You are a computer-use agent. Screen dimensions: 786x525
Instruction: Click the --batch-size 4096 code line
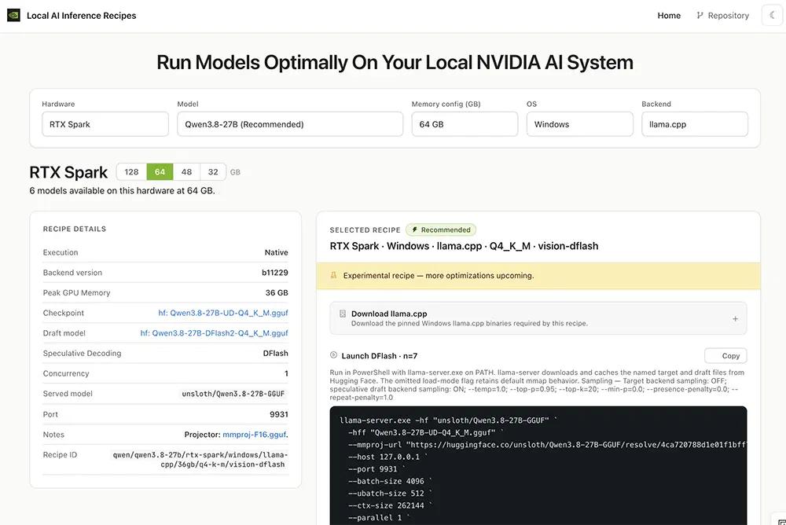point(390,481)
